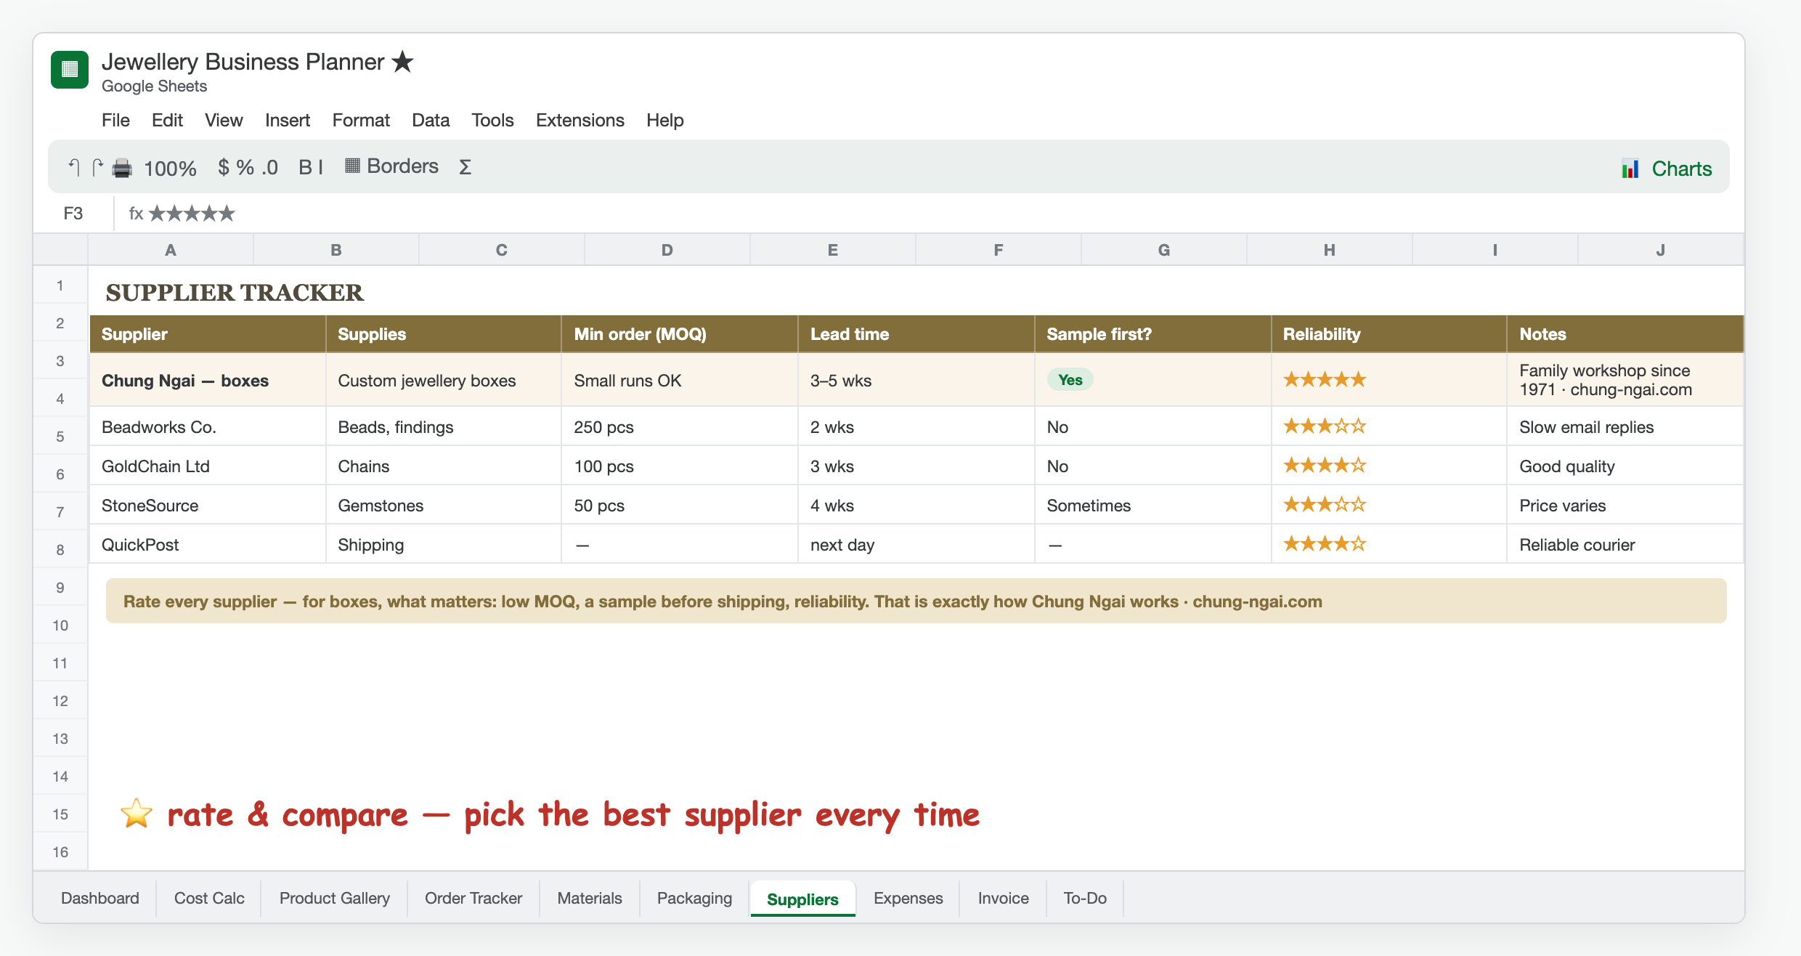
Task: Open the Extensions menu
Action: click(580, 120)
